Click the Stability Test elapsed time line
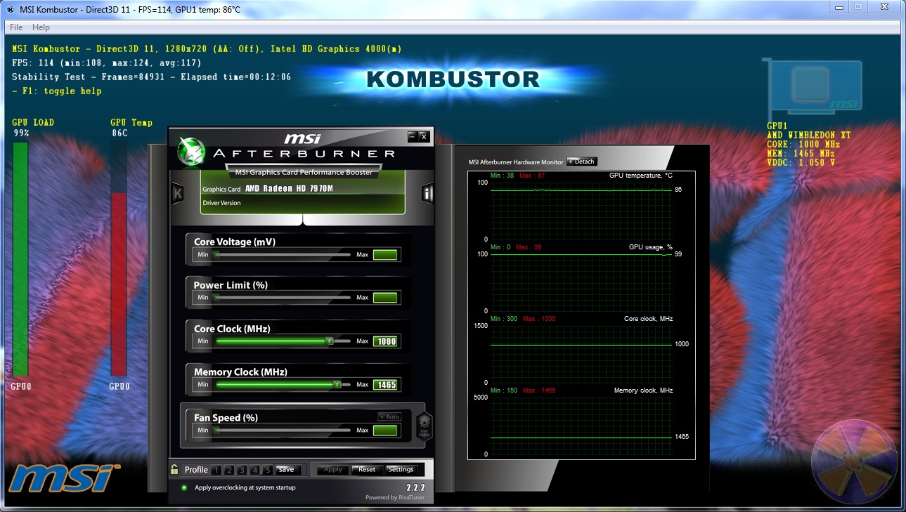The image size is (906, 512). [x=151, y=77]
